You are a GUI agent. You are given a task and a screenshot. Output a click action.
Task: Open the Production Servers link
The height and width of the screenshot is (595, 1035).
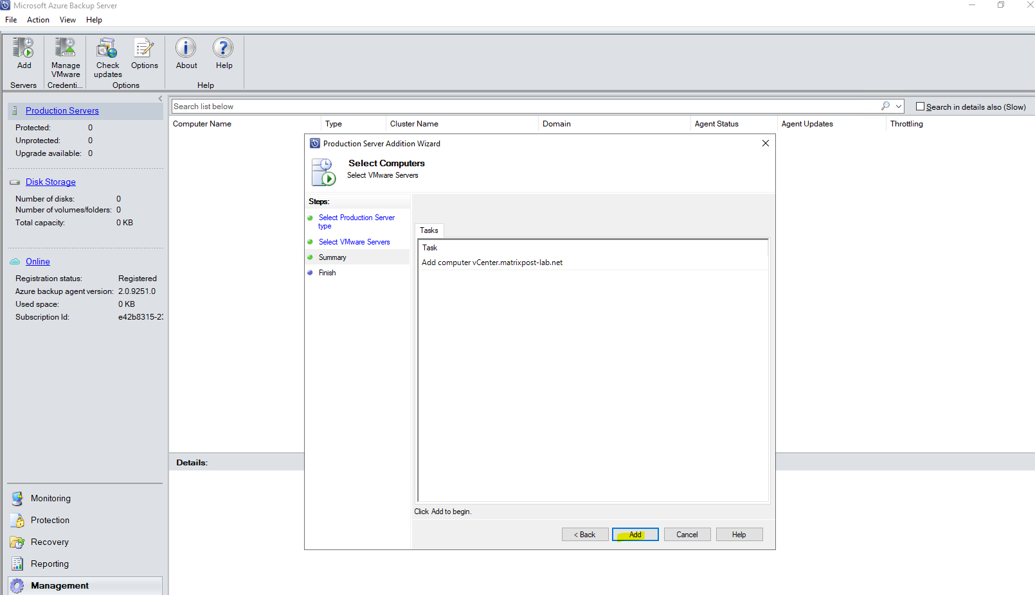point(62,110)
